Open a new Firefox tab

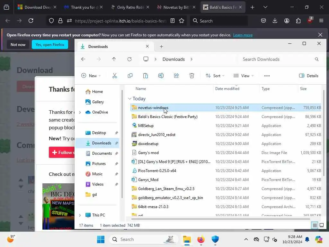(252, 7)
